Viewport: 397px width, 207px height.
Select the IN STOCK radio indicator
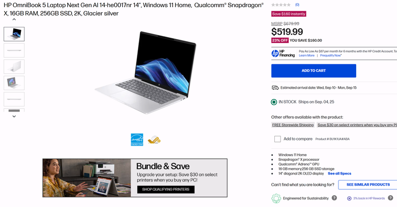coord(274,102)
